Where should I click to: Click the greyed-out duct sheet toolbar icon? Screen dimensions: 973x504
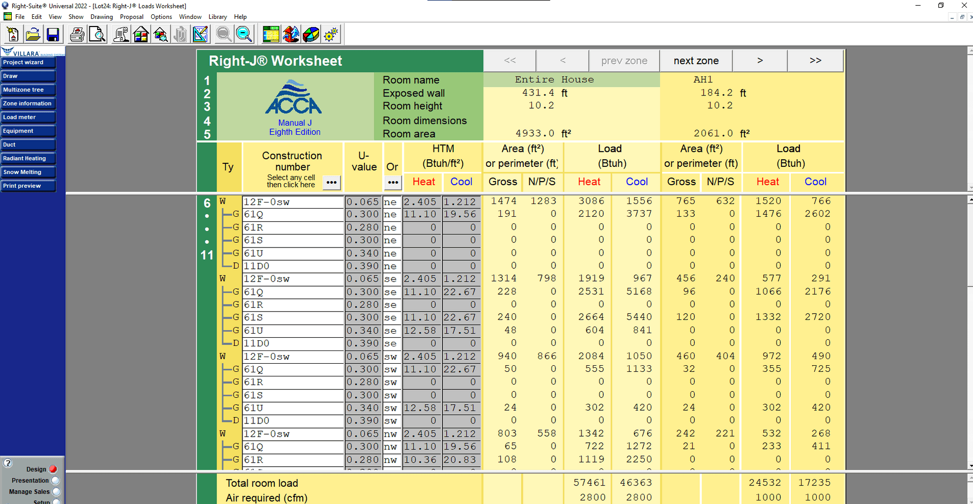181,35
